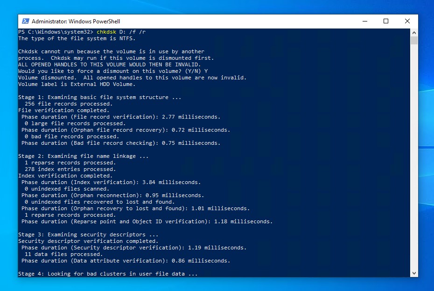Click the scrollbar down arrow
This screenshot has width=434, height=291.
tap(414, 273)
